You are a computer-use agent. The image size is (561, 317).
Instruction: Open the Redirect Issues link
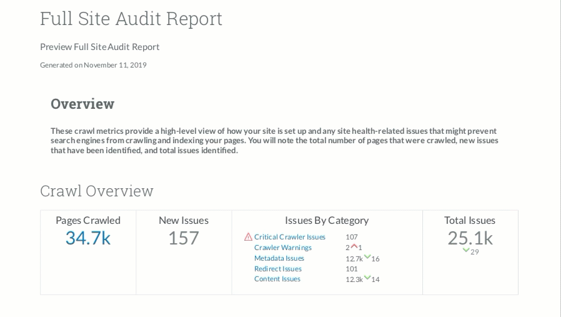click(x=277, y=269)
